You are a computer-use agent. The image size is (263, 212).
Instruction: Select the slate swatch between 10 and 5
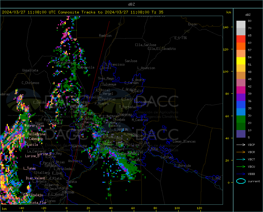[x=241, y=134]
